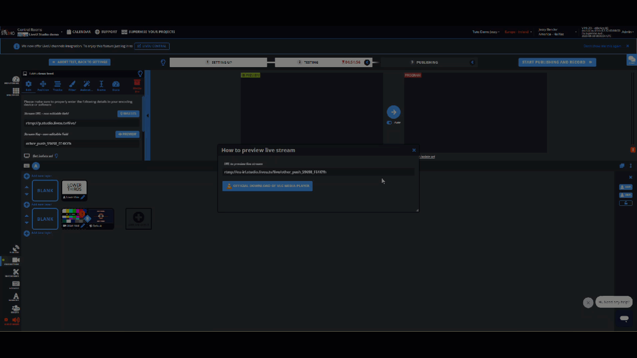The width and height of the screenshot is (637, 358).
Task: Open the Audio Mixer speaker icon
Action: pos(15,321)
